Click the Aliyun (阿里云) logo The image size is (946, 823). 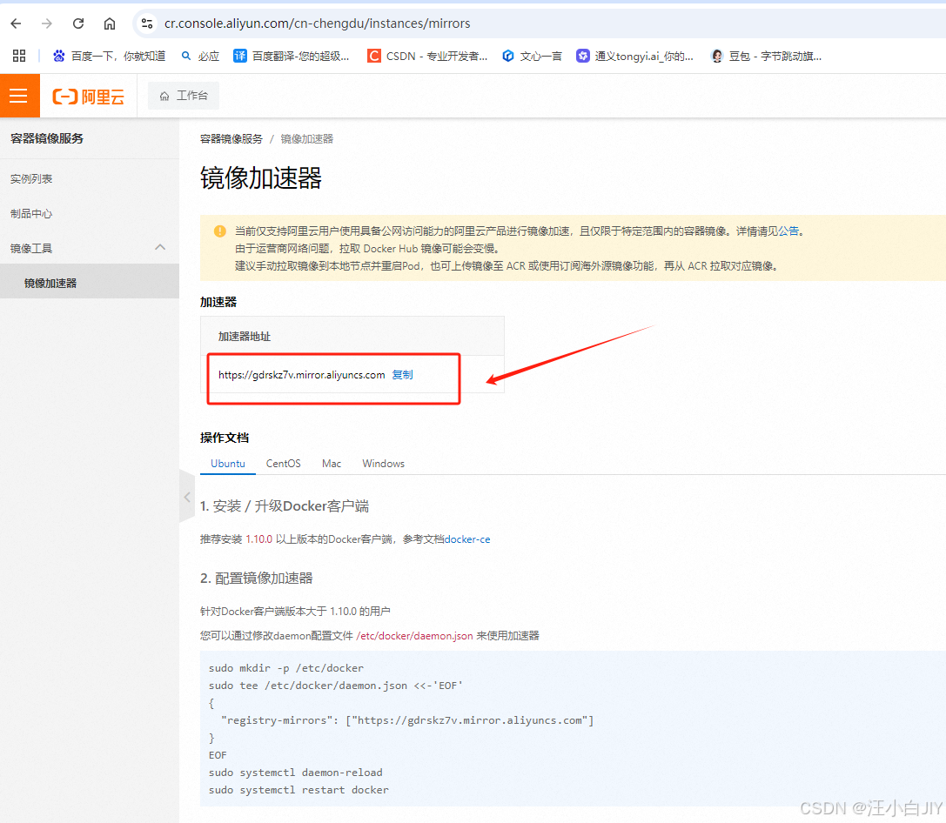pos(88,96)
